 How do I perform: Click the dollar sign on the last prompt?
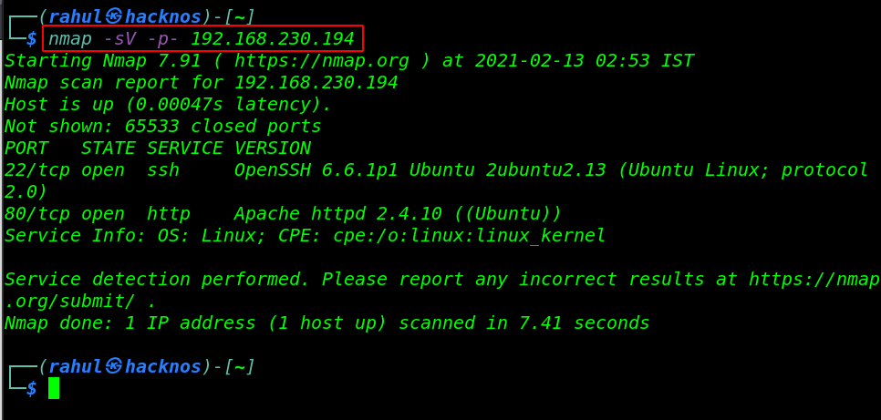(32, 389)
